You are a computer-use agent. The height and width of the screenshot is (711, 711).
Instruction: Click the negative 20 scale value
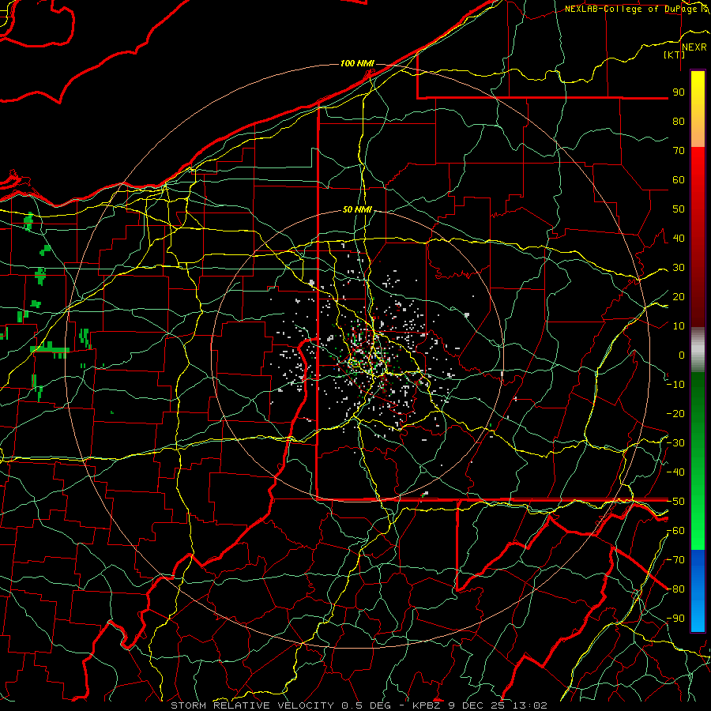pos(675,414)
